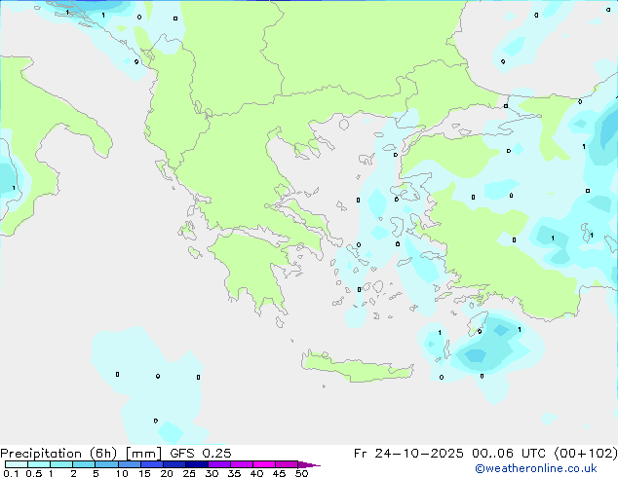The width and height of the screenshot is (618, 477).
Task: Click the '0.1' legend scale value
Action: (11, 473)
